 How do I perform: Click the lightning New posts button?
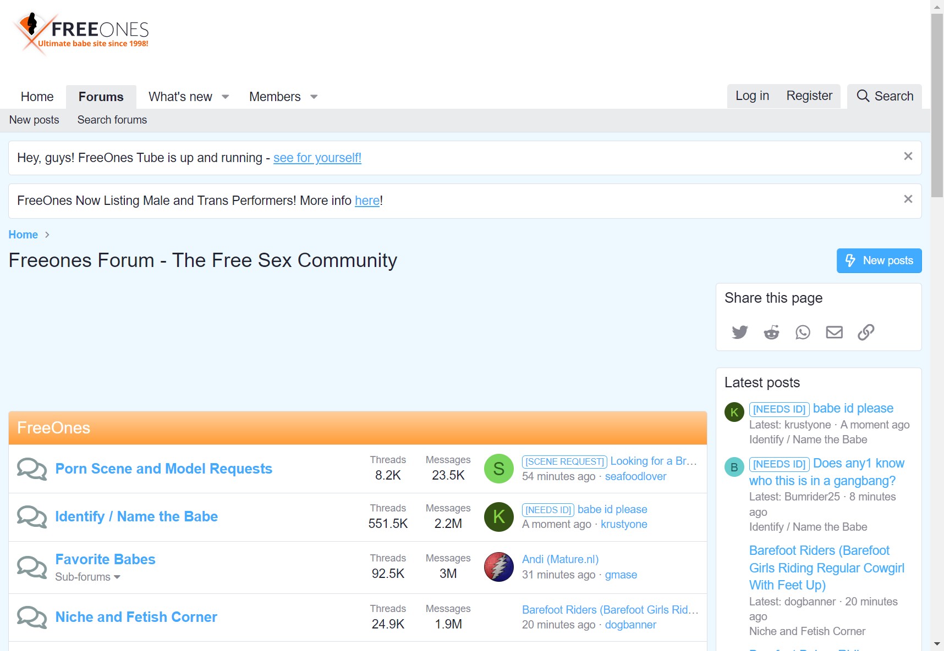pos(879,260)
